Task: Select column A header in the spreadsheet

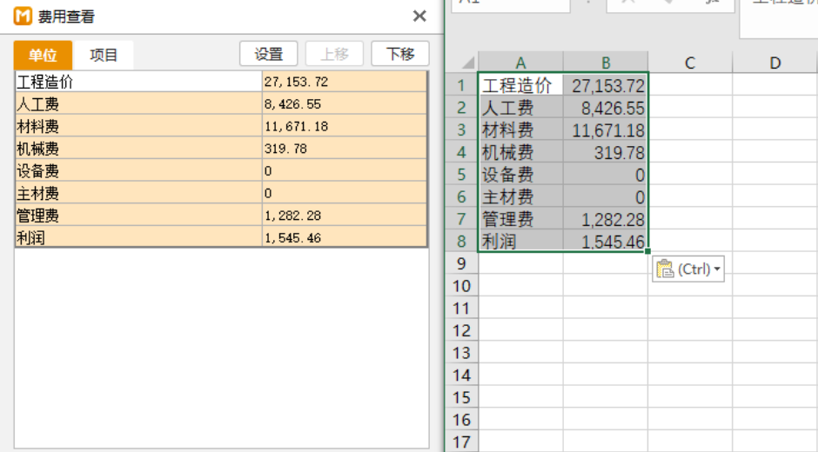Action: point(520,63)
